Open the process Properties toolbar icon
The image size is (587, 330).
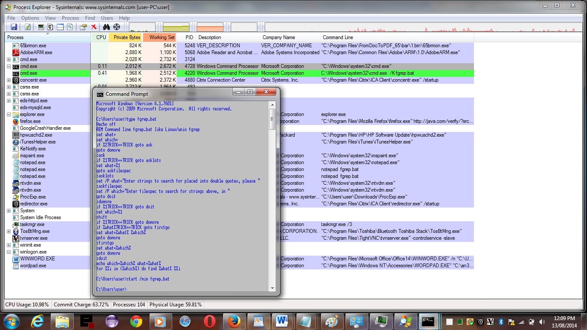click(83, 27)
